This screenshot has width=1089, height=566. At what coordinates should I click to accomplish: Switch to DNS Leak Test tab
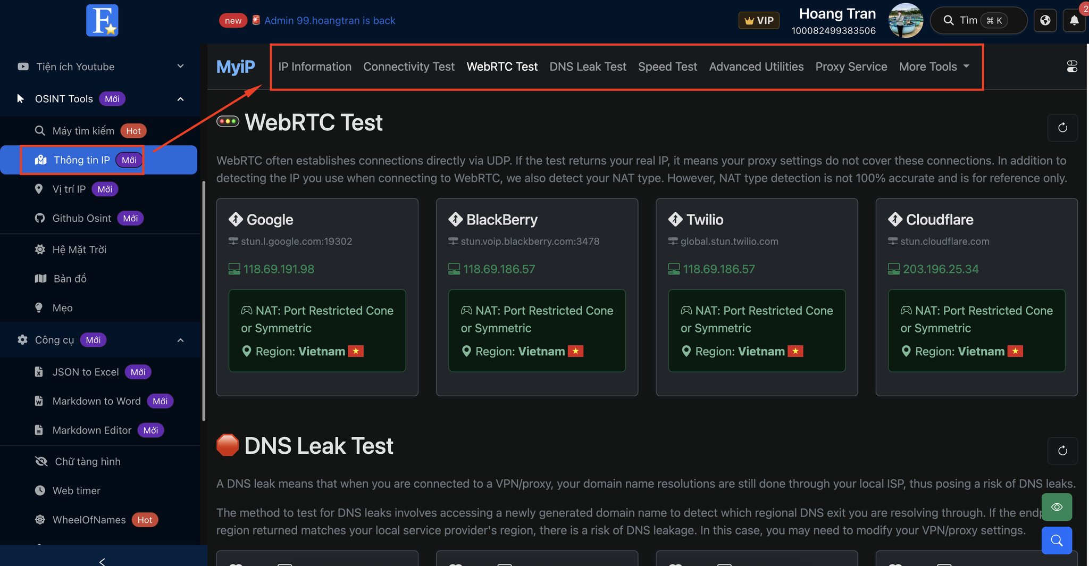(588, 66)
